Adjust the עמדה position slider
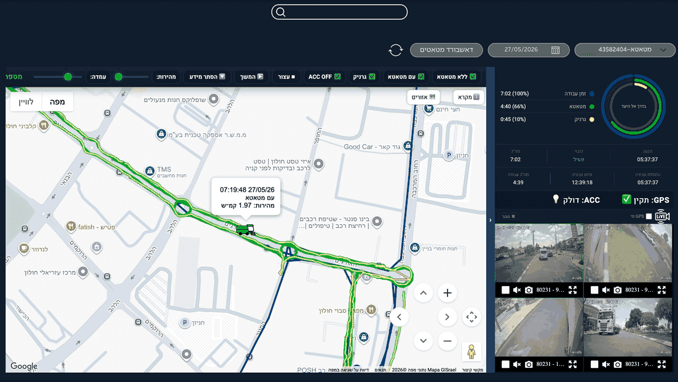Image resolution: width=678 pixels, height=382 pixels. coord(58,77)
